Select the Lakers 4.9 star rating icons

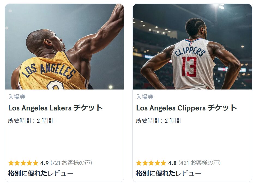coord(23,163)
